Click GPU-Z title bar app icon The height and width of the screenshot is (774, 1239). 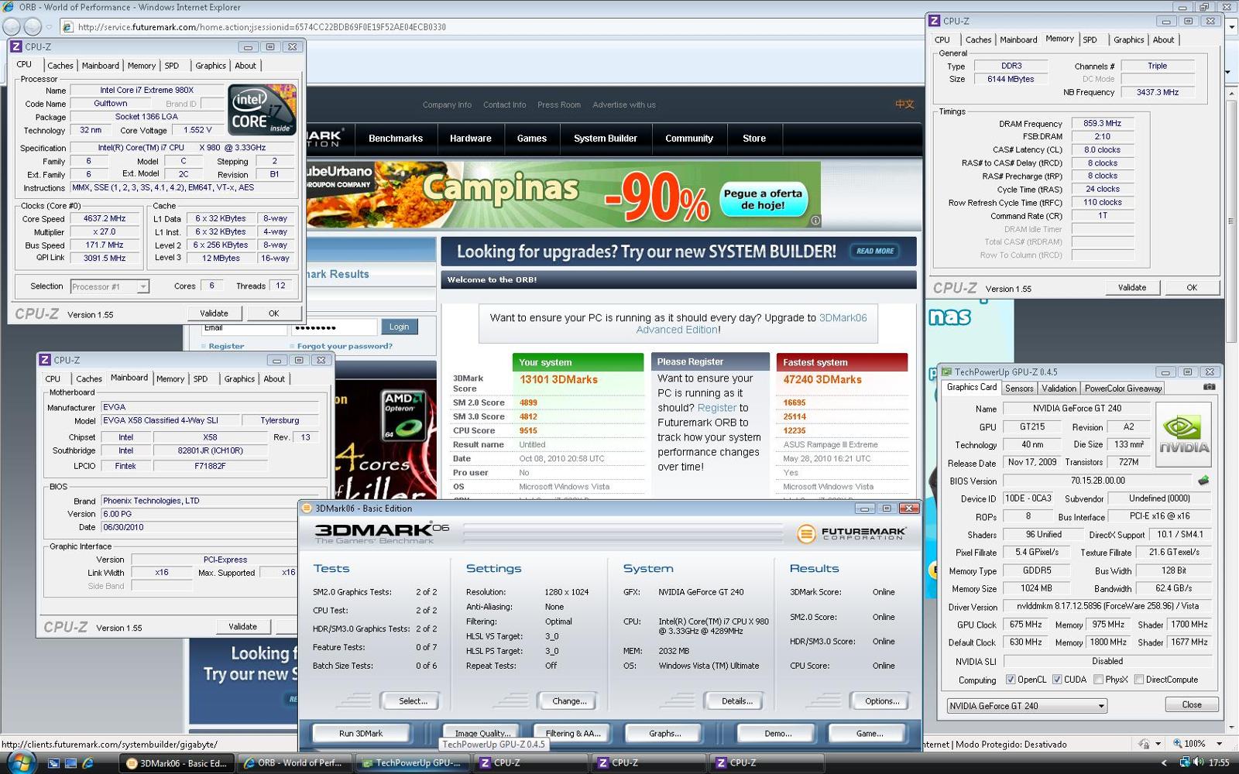(x=946, y=372)
